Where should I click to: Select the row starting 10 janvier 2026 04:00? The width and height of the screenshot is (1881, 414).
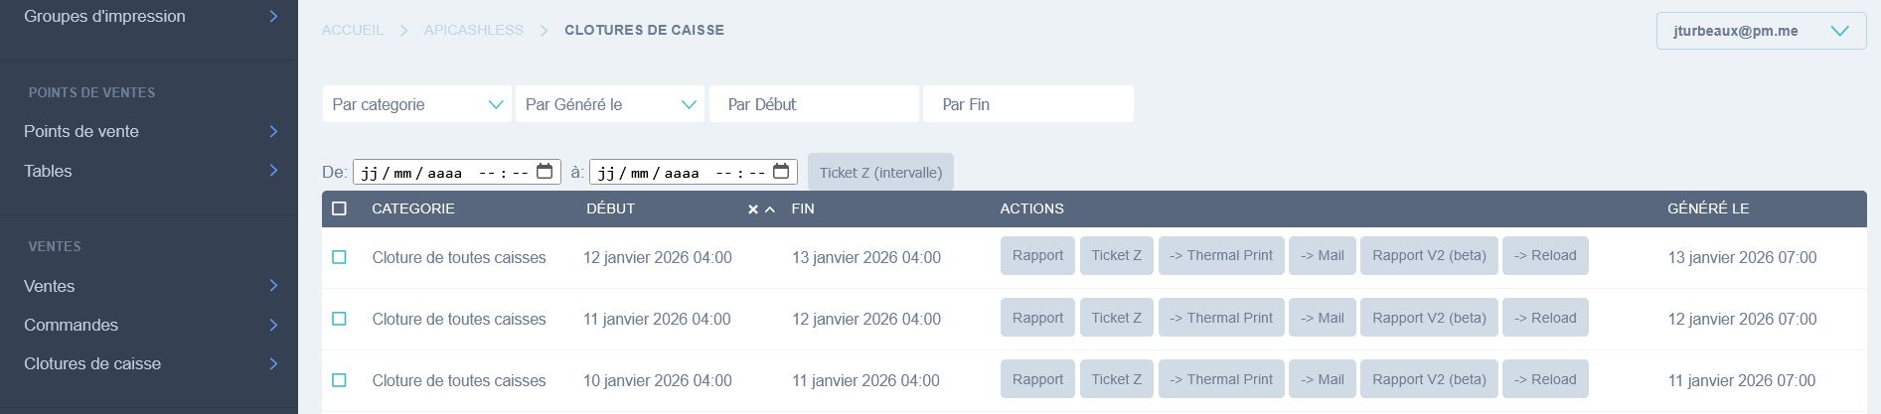point(340,380)
